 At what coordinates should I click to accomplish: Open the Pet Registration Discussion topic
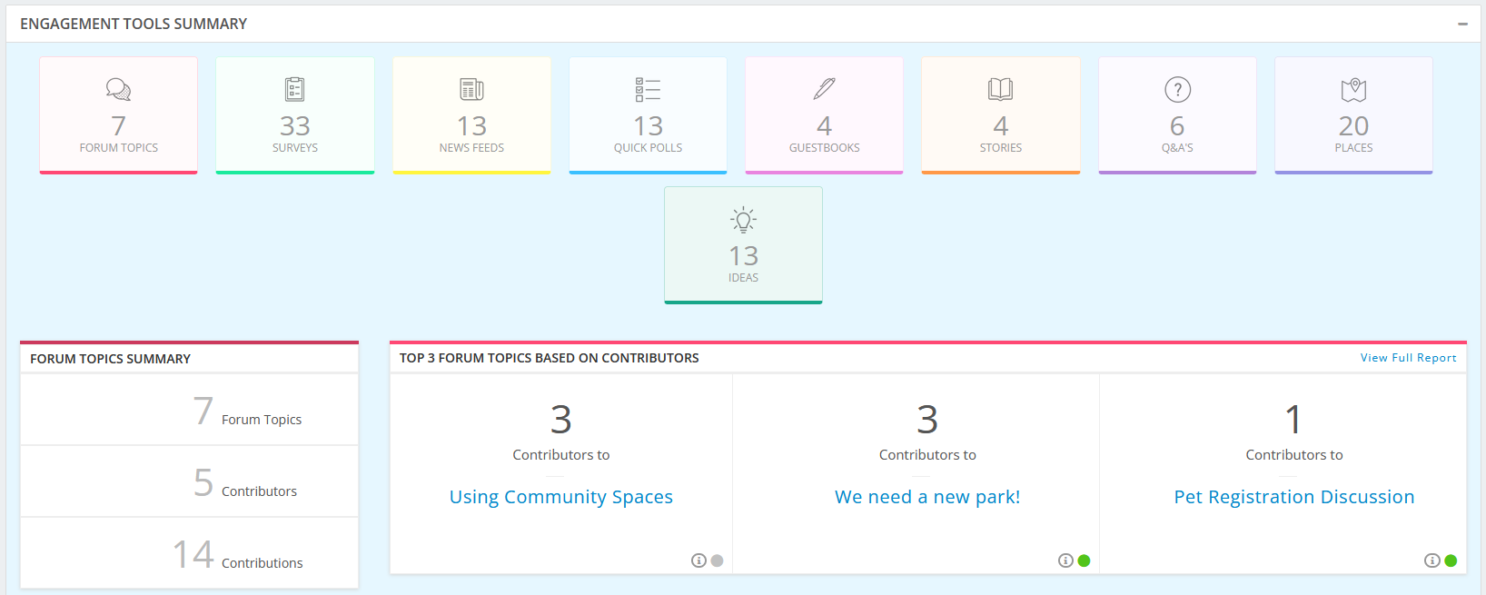point(1293,497)
